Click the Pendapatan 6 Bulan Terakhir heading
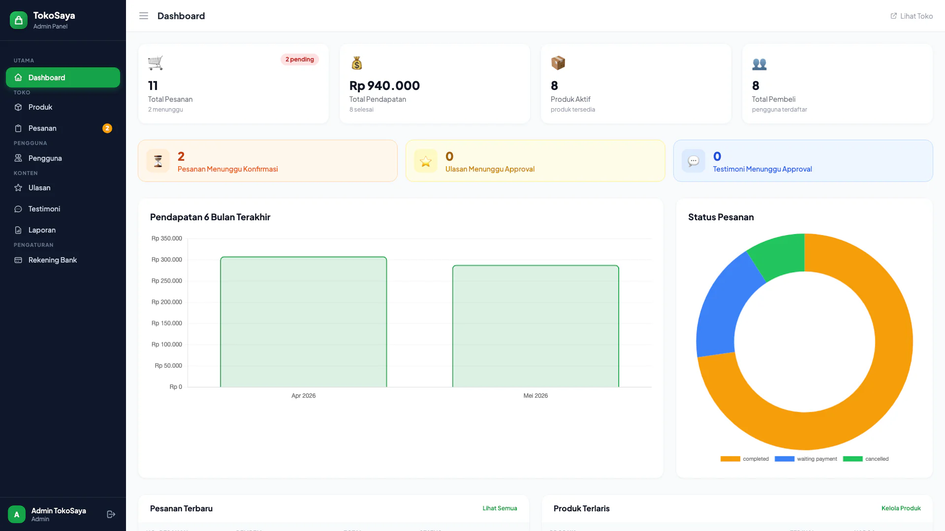 click(210, 217)
